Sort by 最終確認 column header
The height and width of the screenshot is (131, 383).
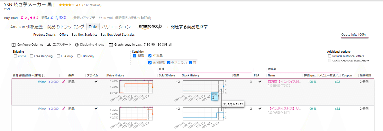pos(365,75)
